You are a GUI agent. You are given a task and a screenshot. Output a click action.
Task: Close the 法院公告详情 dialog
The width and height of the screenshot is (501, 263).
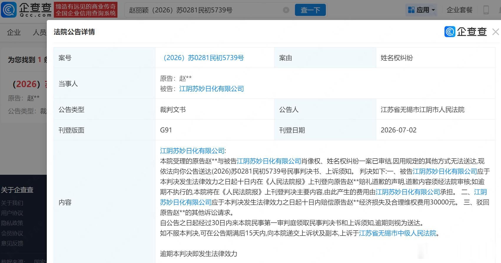click(x=496, y=32)
